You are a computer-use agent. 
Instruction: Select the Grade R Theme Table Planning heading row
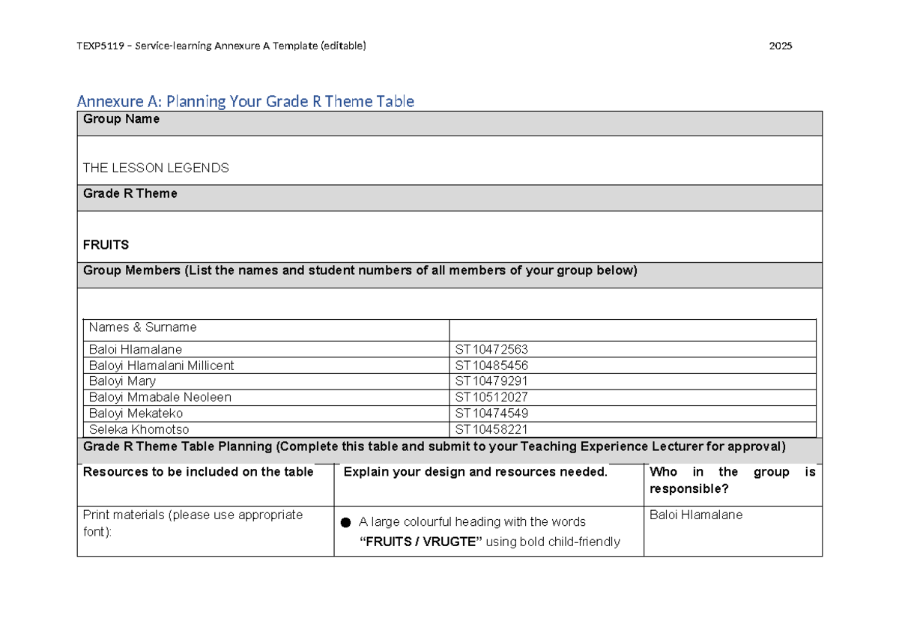tap(449, 451)
